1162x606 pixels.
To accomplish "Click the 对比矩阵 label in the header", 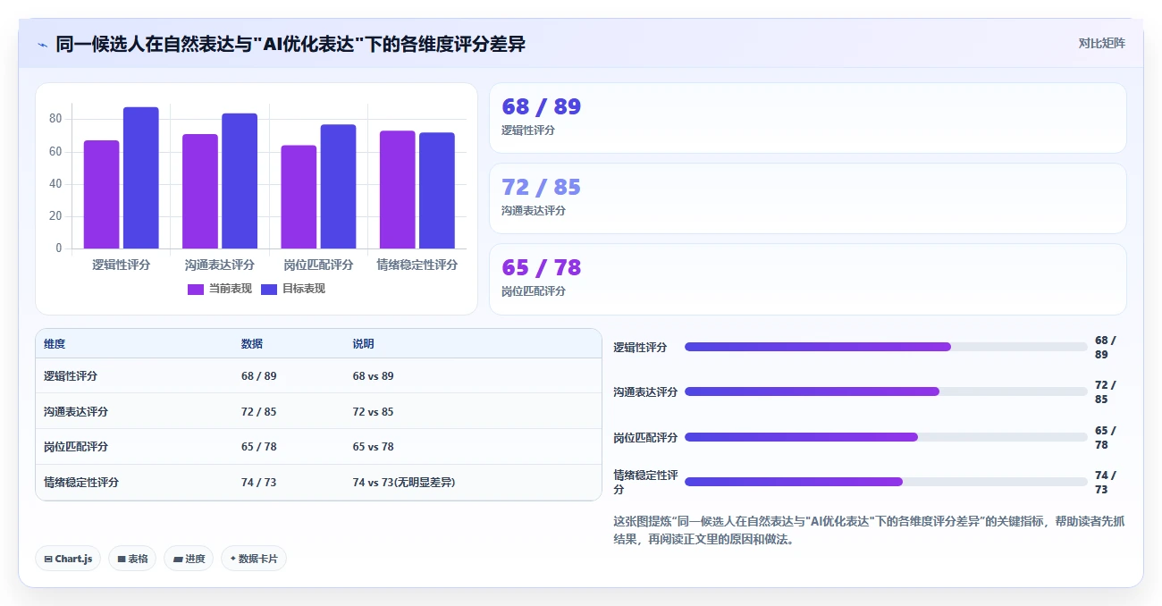I will (1101, 43).
